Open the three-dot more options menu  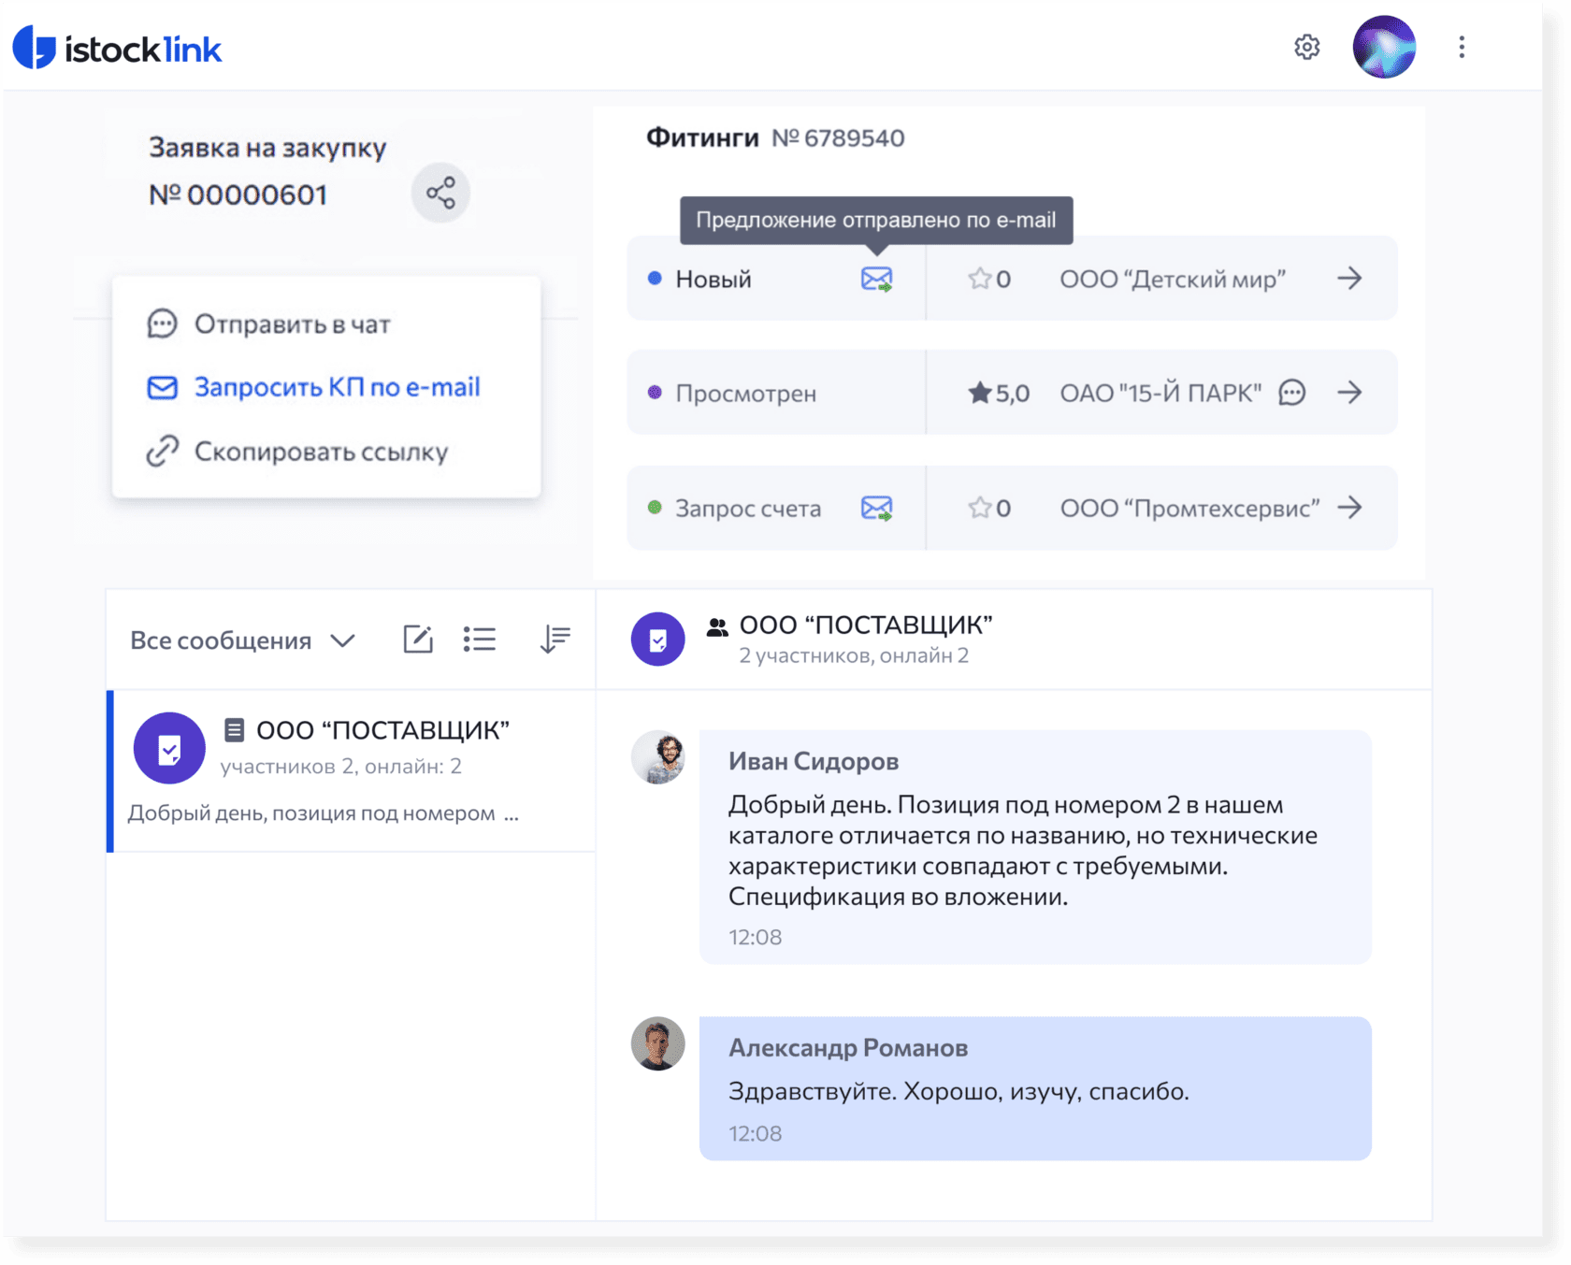[1462, 47]
